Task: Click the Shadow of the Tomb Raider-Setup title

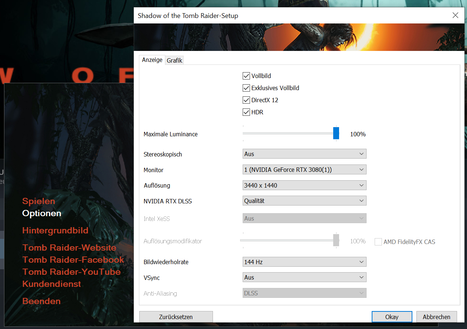Action: coord(188,16)
